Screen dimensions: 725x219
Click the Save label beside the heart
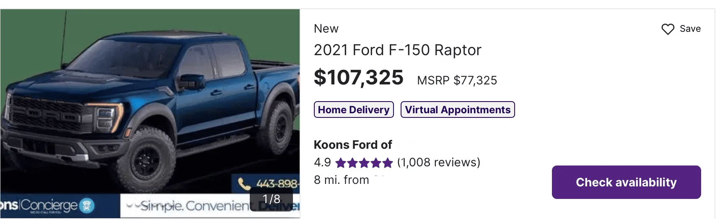pyautogui.click(x=690, y=29)
